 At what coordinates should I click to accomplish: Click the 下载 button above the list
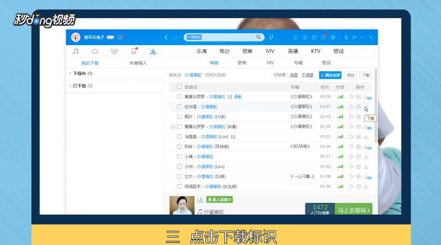[366, 75]
